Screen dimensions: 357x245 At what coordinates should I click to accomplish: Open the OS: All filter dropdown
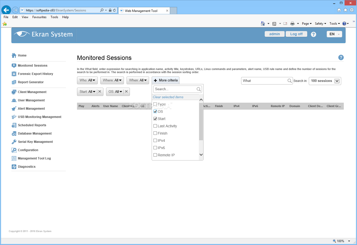[x=115, y=92]
